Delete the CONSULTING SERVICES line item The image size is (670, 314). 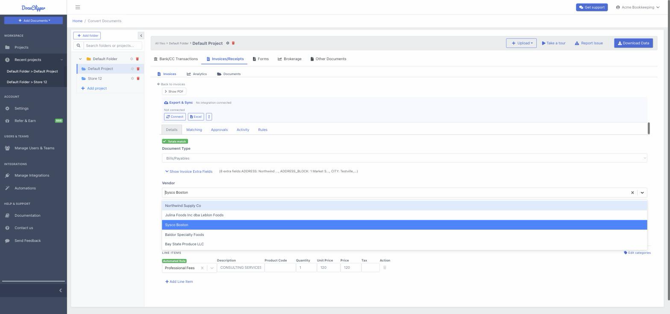pyautogui.click(x=385, y=268)
